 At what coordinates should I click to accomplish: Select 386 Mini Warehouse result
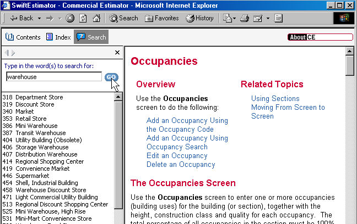click(x=30, y=126)
